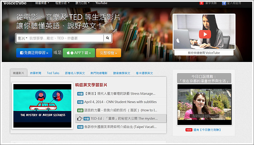Open the Mystery of Motion Sickness thumbnail

(42, 106)
